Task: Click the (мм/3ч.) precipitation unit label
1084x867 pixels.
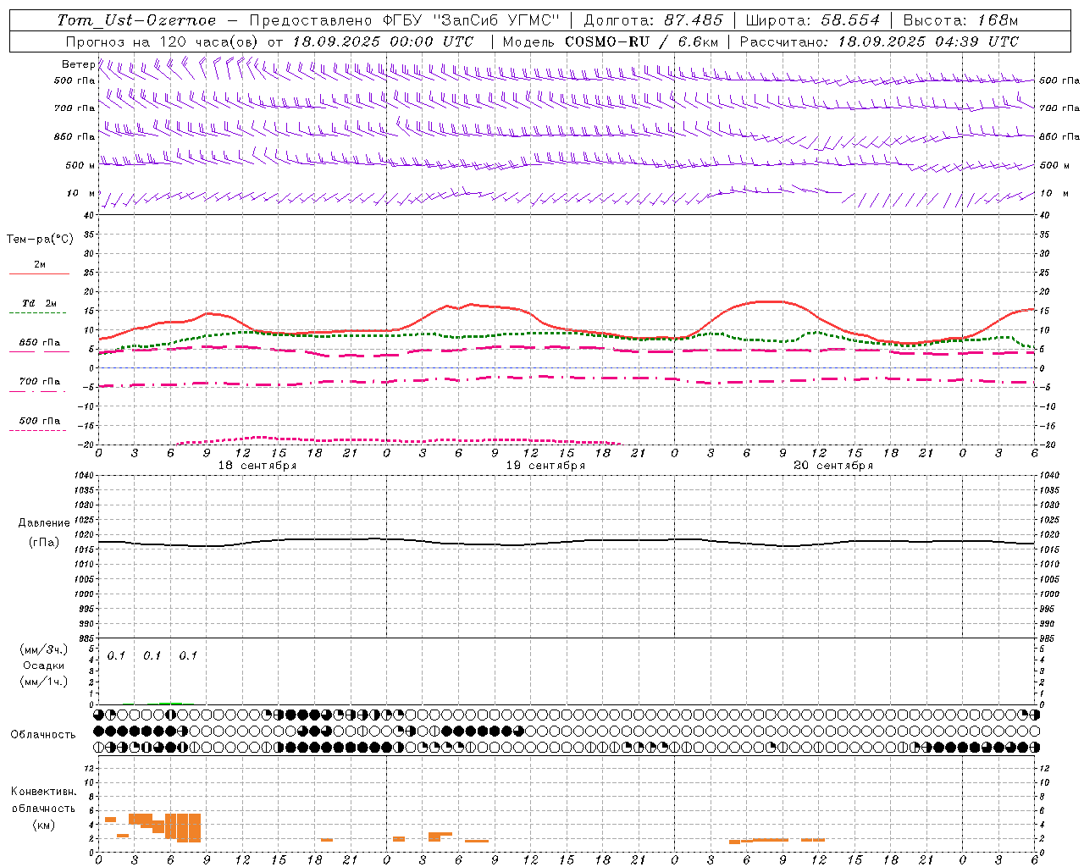Action: pyautogui.click(x=44, y=649)
